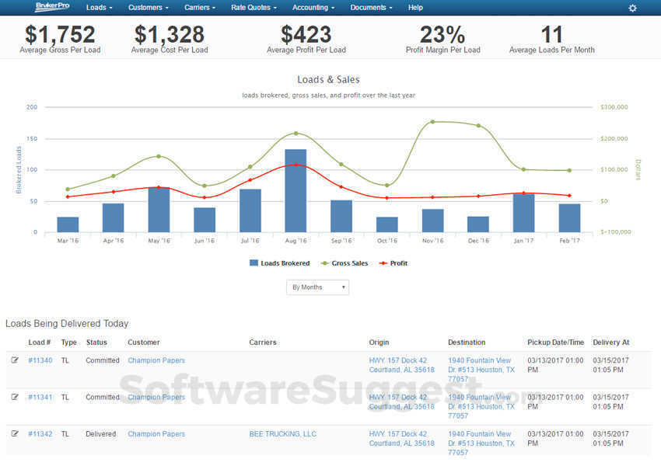Open the Help menu
The height and width of the screenshot is (466, 661).
click(415, 8)
